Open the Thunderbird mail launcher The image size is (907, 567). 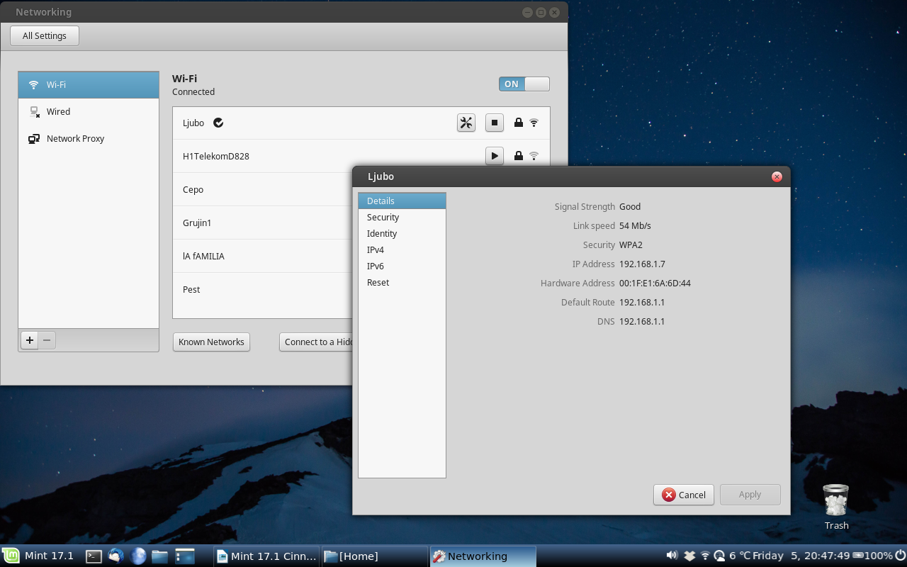click(116, 556)
